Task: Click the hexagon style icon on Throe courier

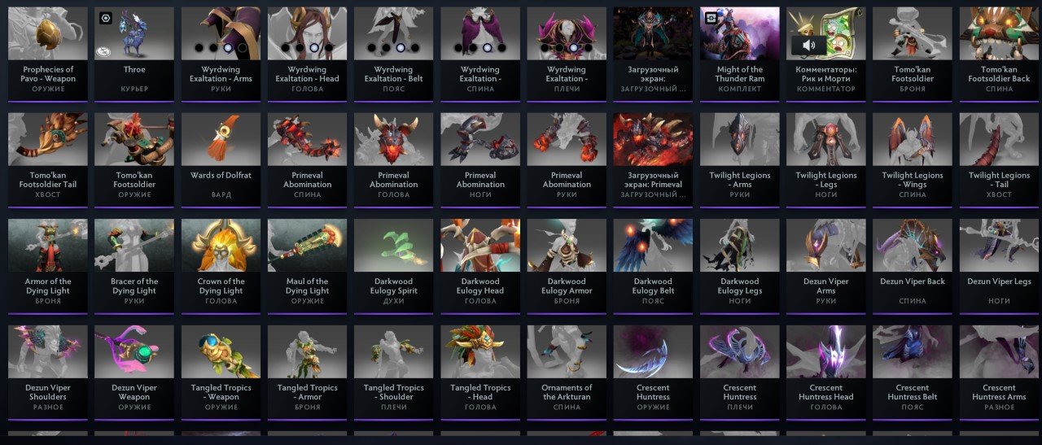Action: click(106, 18)
